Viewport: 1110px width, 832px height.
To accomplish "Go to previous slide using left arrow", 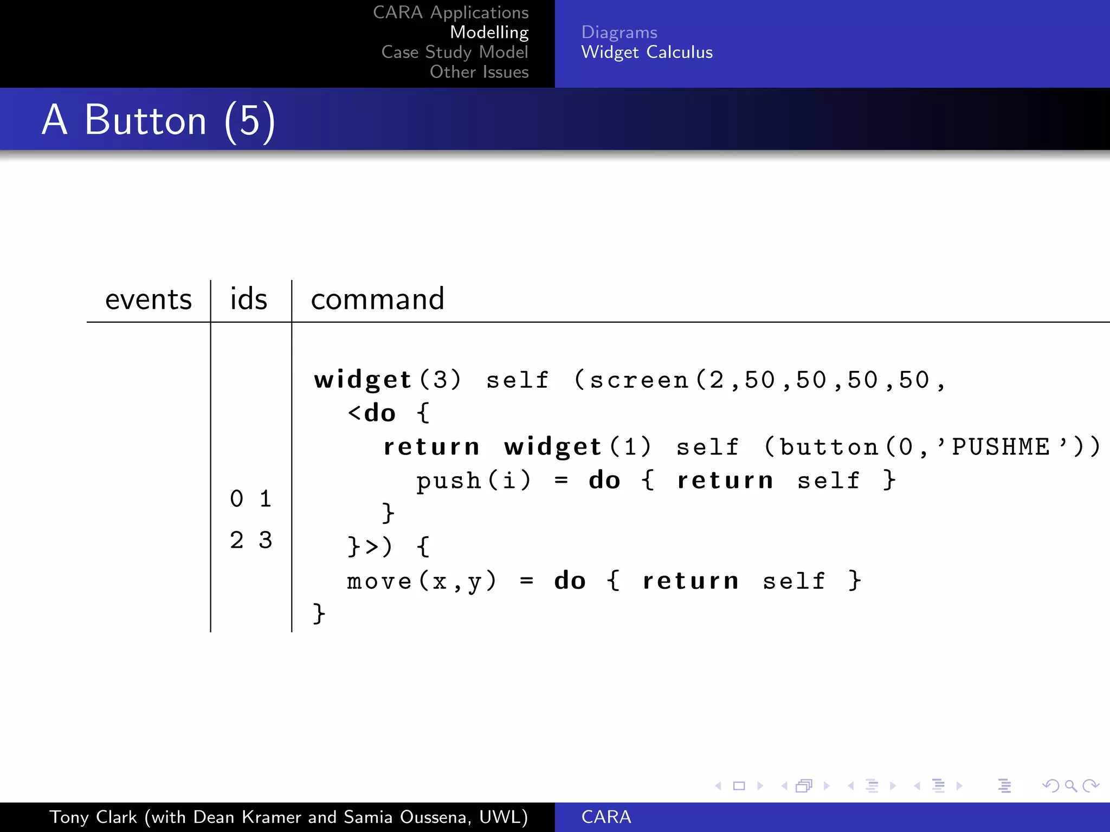I will 718,785.
